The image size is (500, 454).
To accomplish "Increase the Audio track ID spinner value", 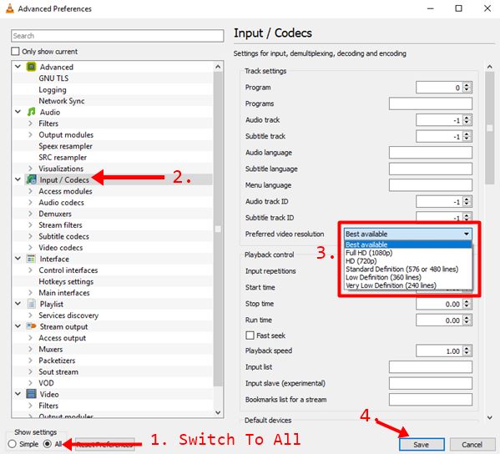I will pyautogui.click(x=467, y=199).
